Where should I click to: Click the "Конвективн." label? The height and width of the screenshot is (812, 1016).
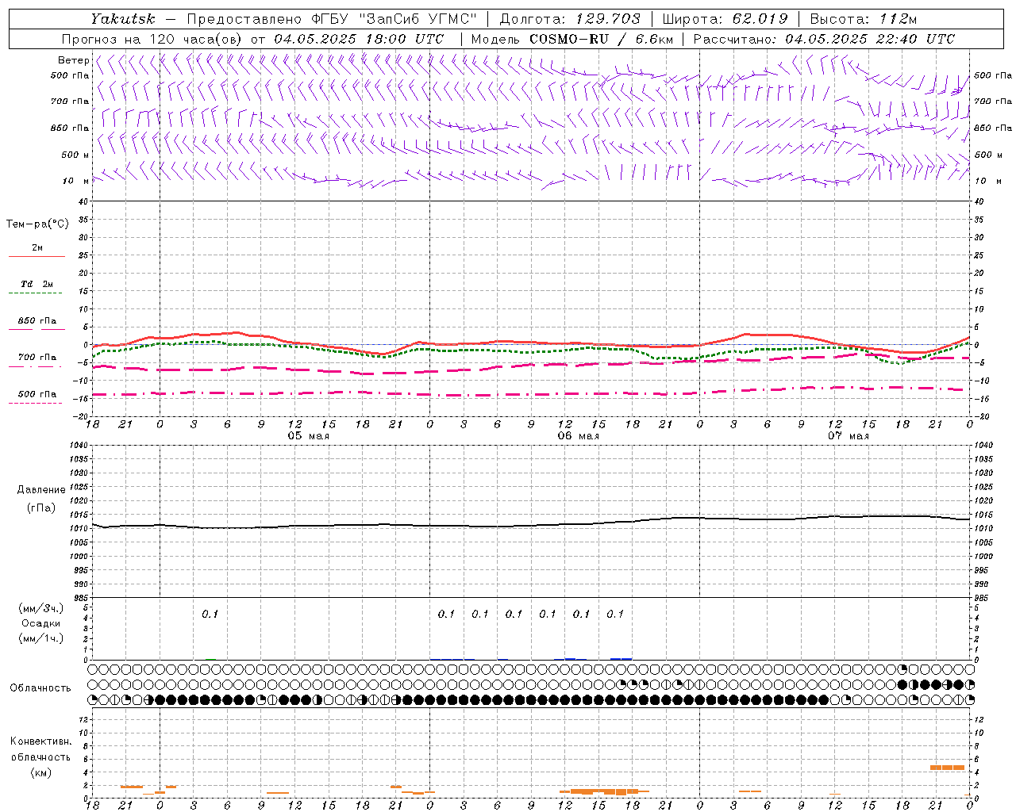click(x=41, y=741)
